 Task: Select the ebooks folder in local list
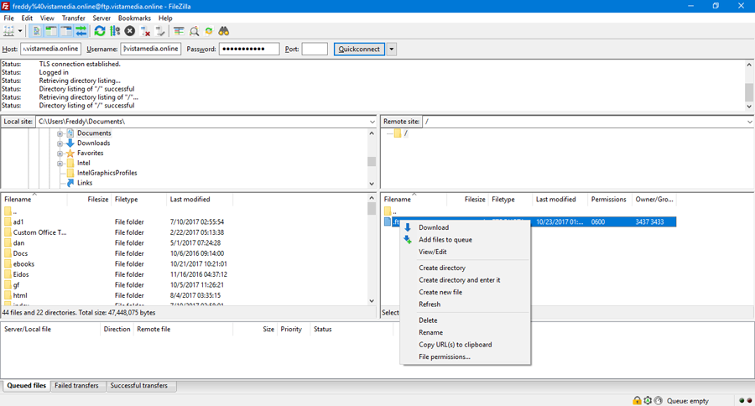pos(23,264)
